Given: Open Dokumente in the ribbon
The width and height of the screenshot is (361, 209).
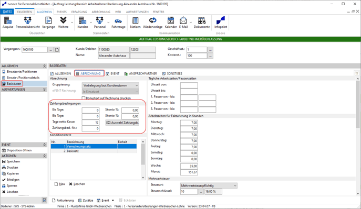Looking at the screenshot, I should 202,23.
